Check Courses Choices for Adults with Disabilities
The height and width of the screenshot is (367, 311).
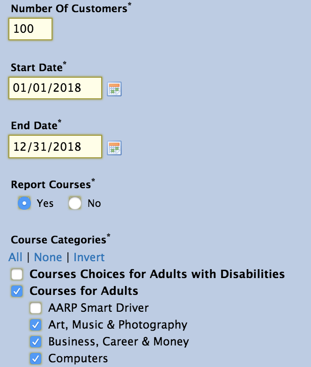coord(17,274)
